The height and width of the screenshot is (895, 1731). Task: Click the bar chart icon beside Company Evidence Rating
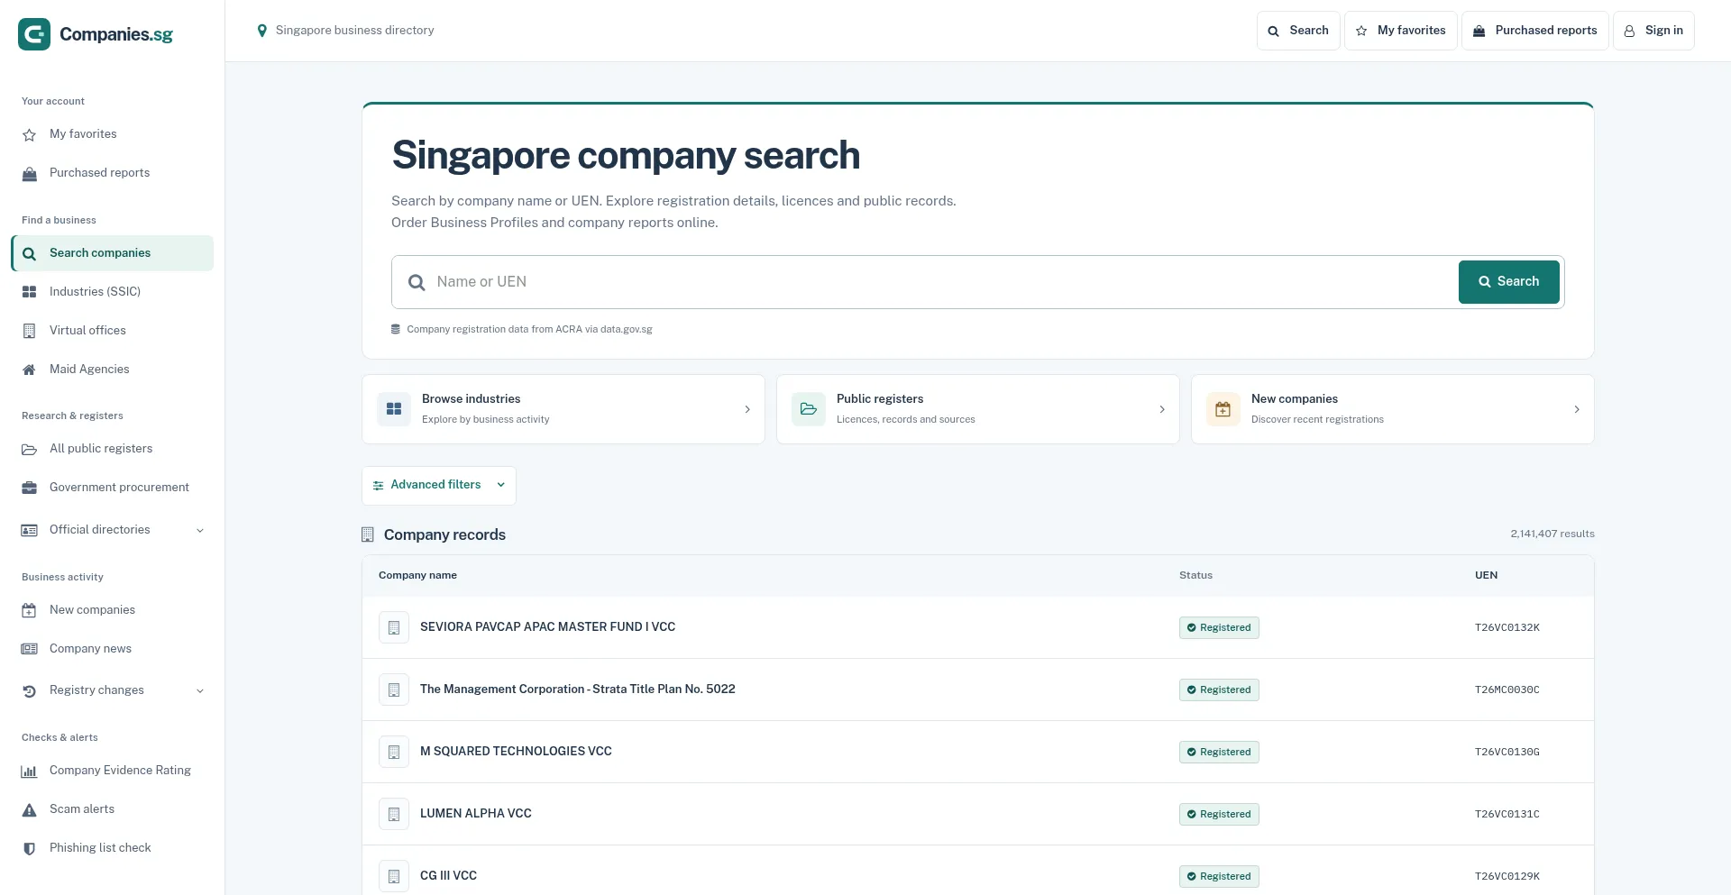point(30,771)
